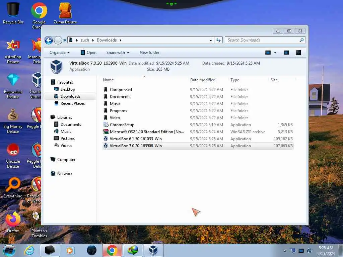The height and width of the screenshot is (257, 343).
Task: Click the search magnifier icon
Action: [x=301, y=40]
